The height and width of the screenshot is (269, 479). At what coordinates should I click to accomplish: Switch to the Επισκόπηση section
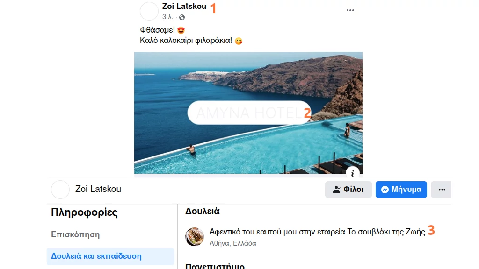75,234
